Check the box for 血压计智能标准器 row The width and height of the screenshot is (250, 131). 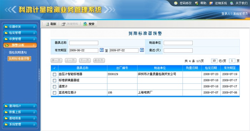click(x=55, y=74)
